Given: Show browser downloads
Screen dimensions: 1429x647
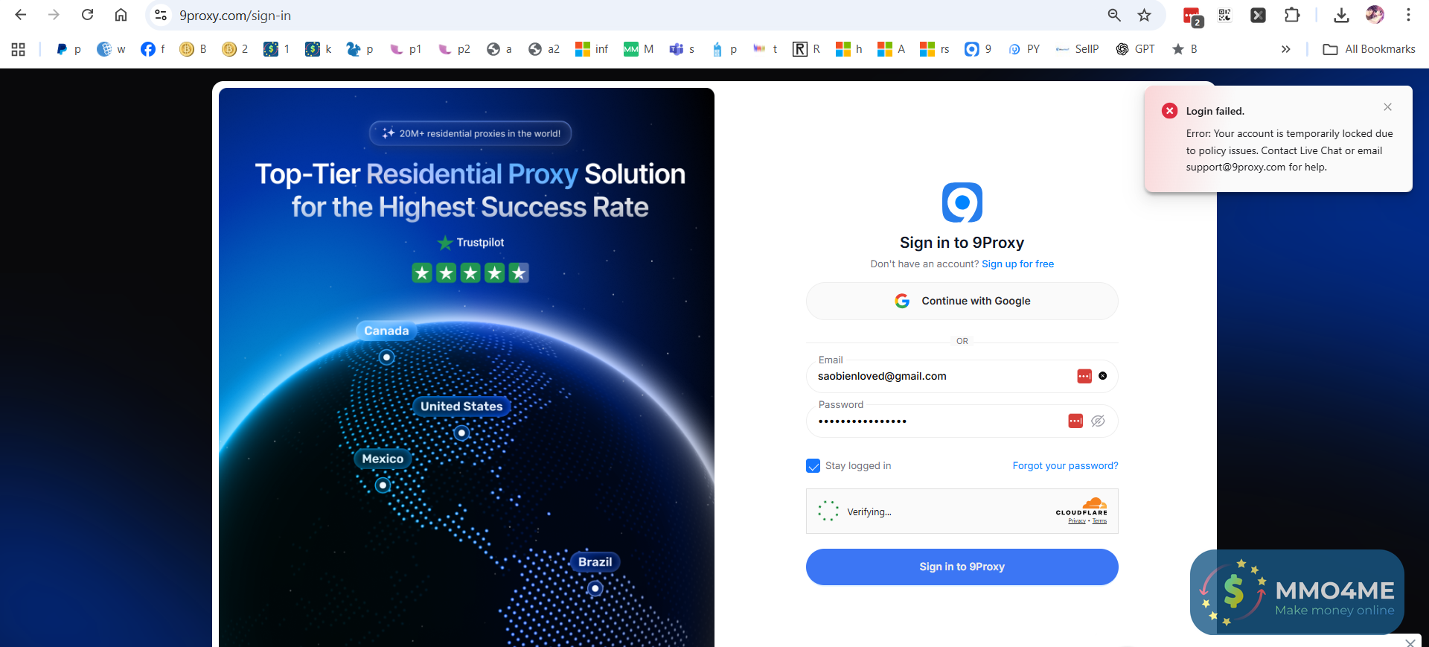Looking at the screenshot, I should tap(1341, 15).
